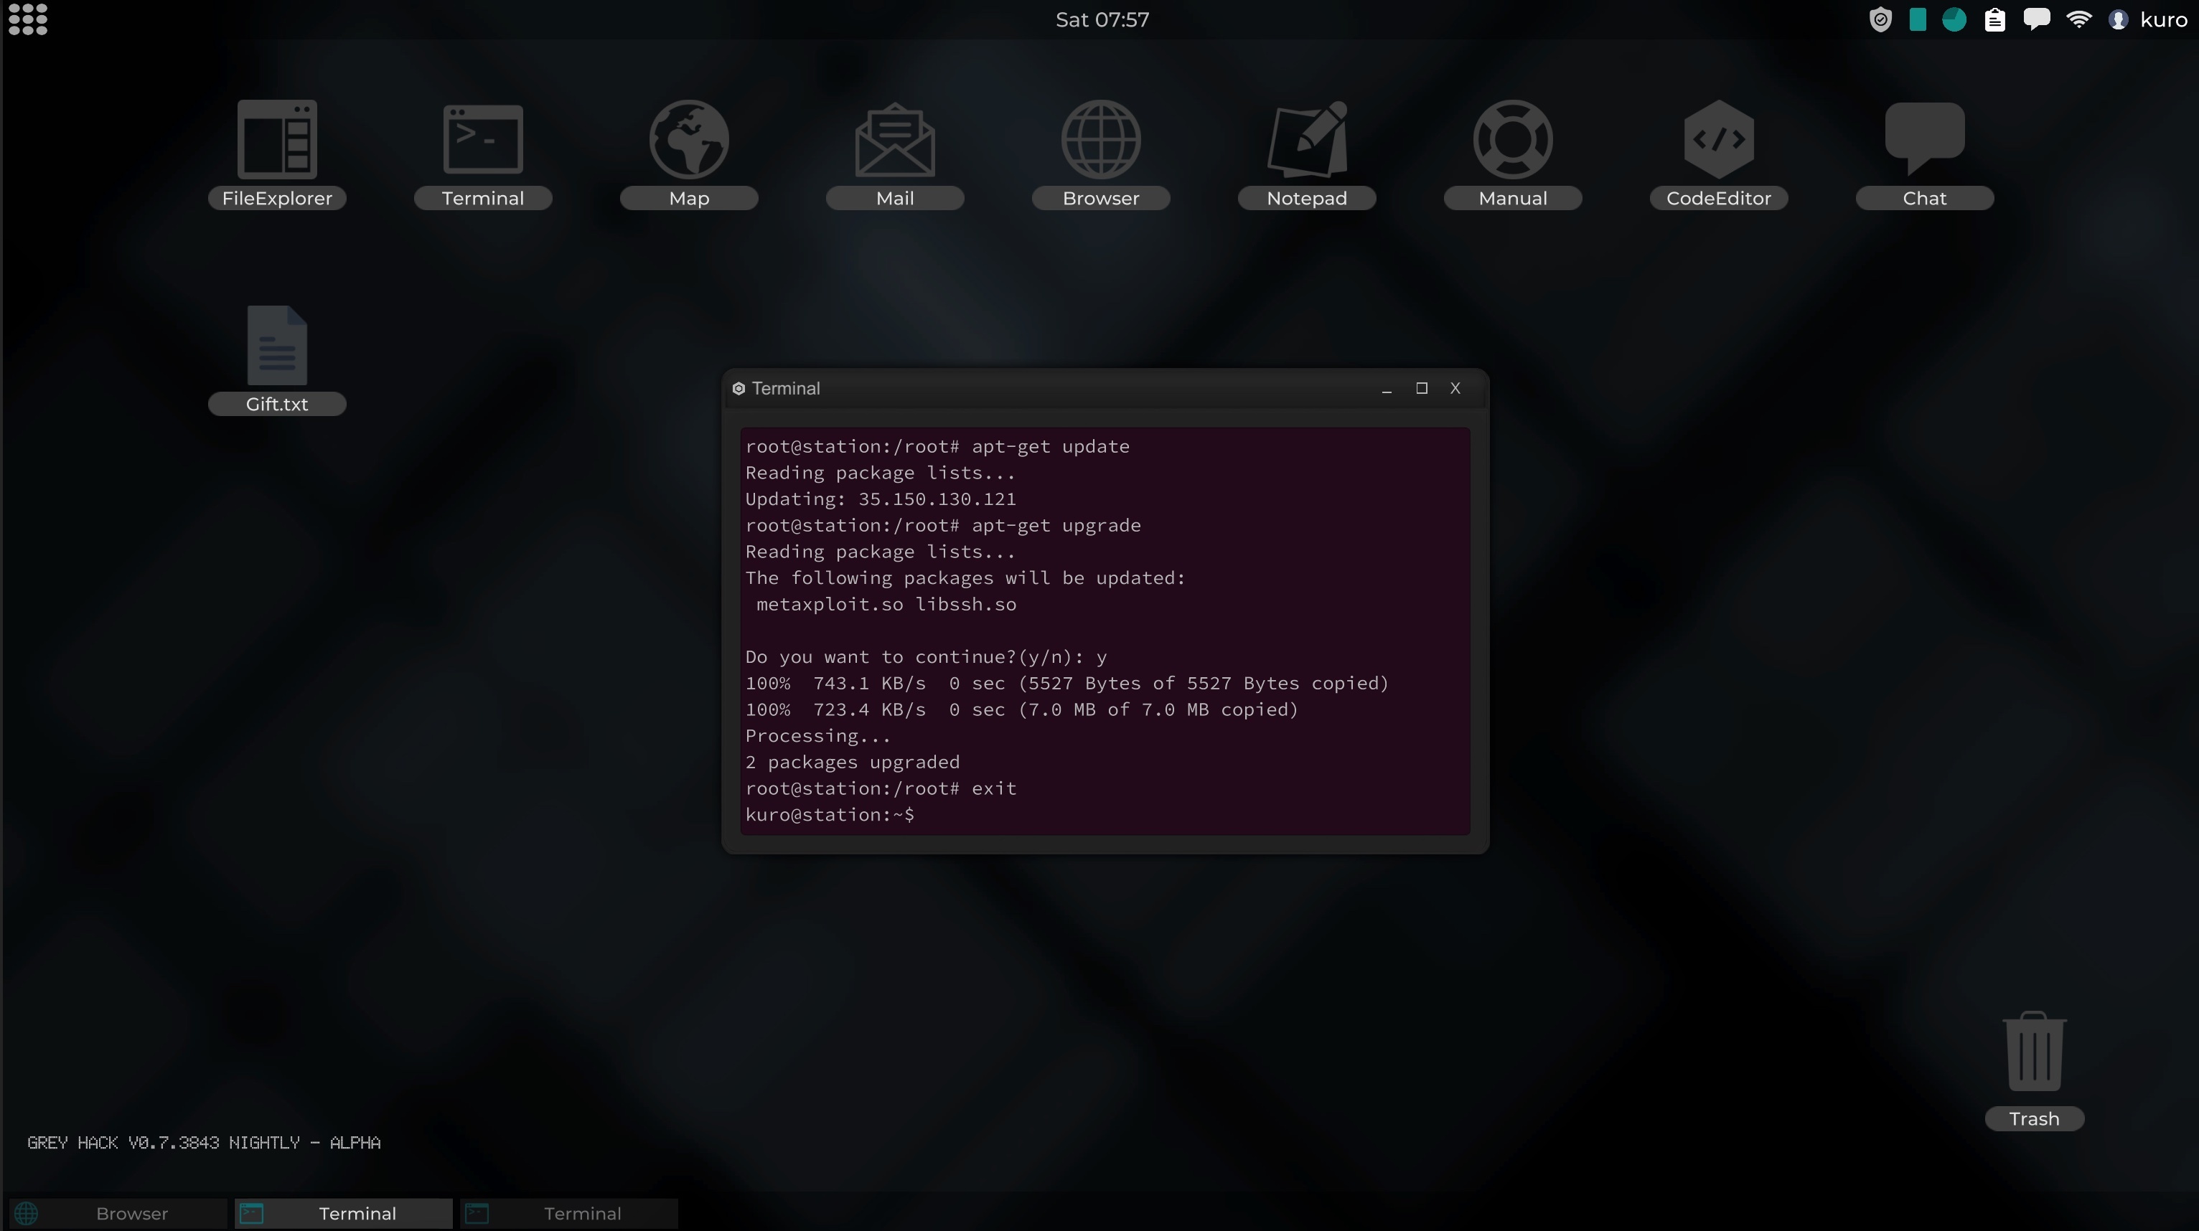Open the Mail application
Image resolution: width=2199 pixels, height=1231 pixels.
point(893,153)
